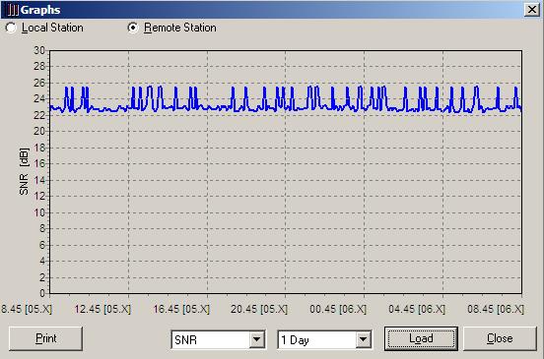Click the 20.45 [05.X] time axis label
The height and width of the screenshot is (359, 544).
259,309
